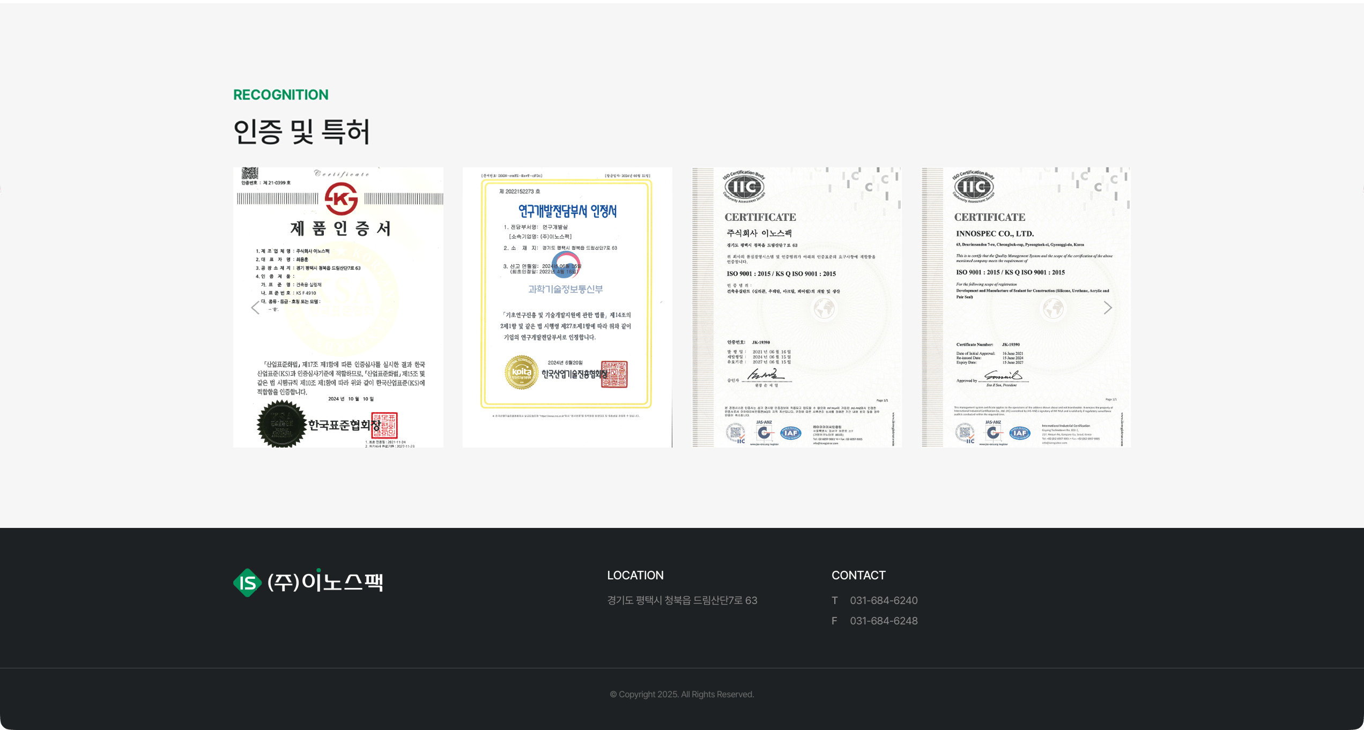This screenshot has width=1364, height=730.
Task: Click the Copyright 2025 notice text
Action: (x=682, y=694)
